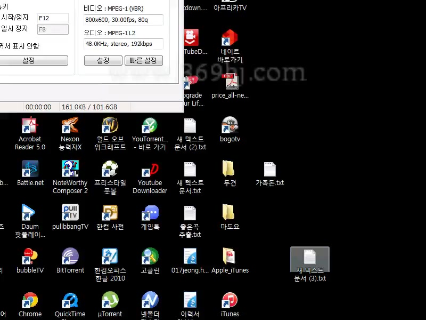Click the F12 start/stop hotkey field
The width and height of the screenshot is (426, 320).
[53, 18]
